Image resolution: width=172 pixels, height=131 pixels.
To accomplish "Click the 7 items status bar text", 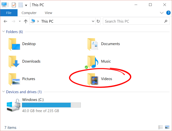I will pyautogui.click(x=10, y=127).
